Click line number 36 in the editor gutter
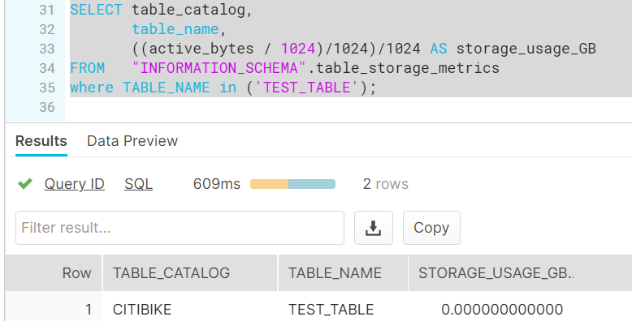Screen dimensions: 632x321 [47, 107]
